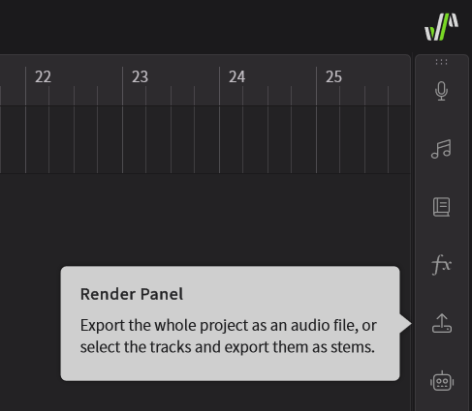Click the sidebar dotted grip handle
The width and height of the screenshot is (472, 411).
pyautogui.click(x=441, y=62)
